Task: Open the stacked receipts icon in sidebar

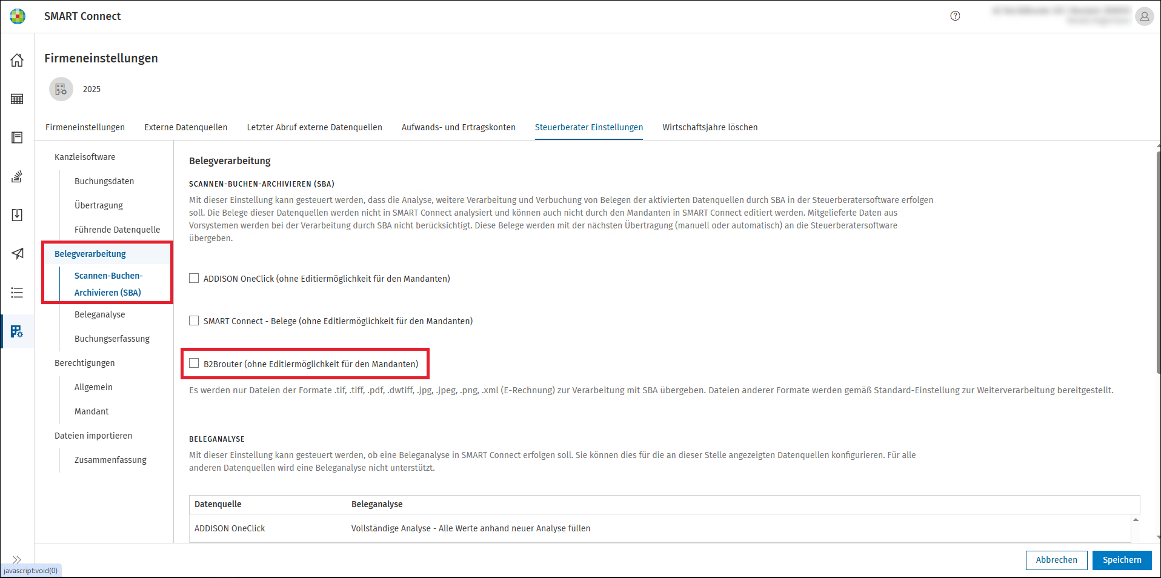Action: tap(17, 176)
